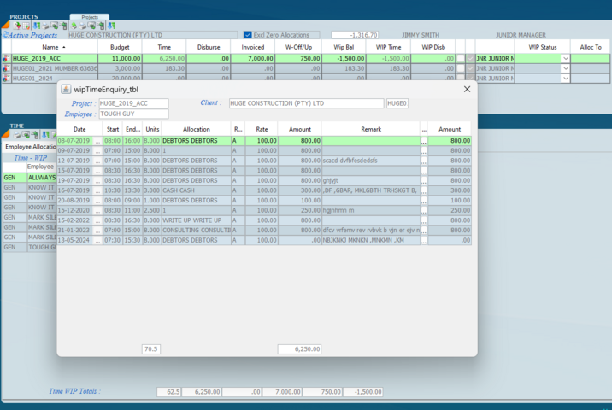Sort projects by the Name column header
The width and height of the screenshot is (612, 410).
(51, 47)
